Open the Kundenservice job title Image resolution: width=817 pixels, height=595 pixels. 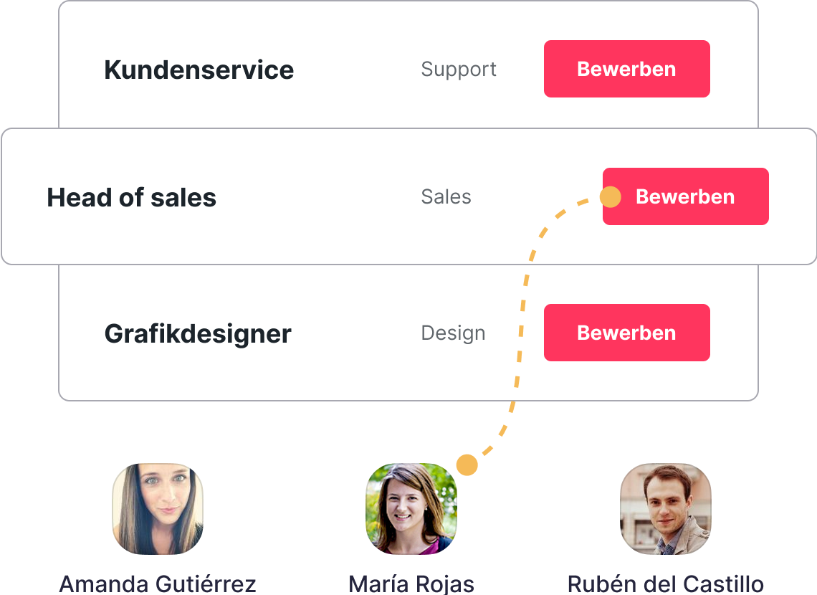pos(199,70)
